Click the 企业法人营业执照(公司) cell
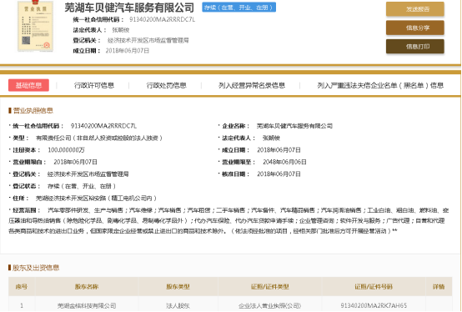 [270, 306]
